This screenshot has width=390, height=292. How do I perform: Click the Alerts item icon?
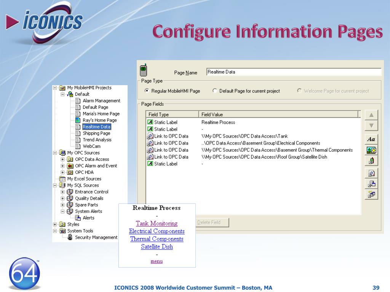78,218
